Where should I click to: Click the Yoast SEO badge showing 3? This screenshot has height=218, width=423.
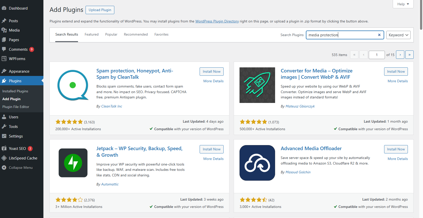coord(30,149)
